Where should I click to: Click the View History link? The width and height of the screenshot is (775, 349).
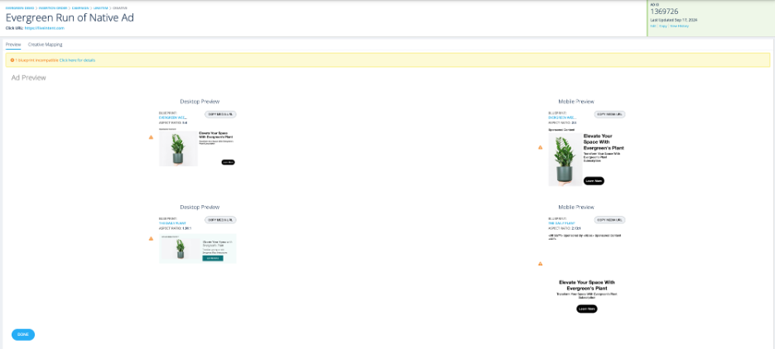pos(679,26)
